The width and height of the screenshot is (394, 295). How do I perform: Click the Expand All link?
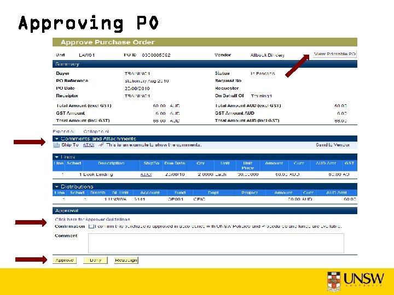(x=64, y=132)
